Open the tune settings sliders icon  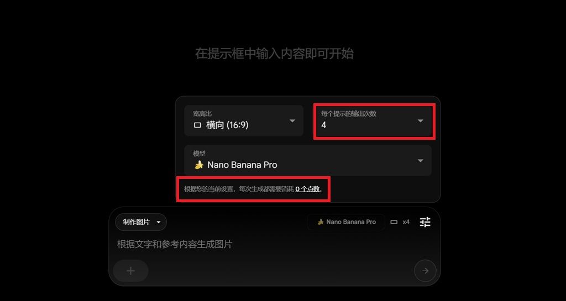(425, 222)
